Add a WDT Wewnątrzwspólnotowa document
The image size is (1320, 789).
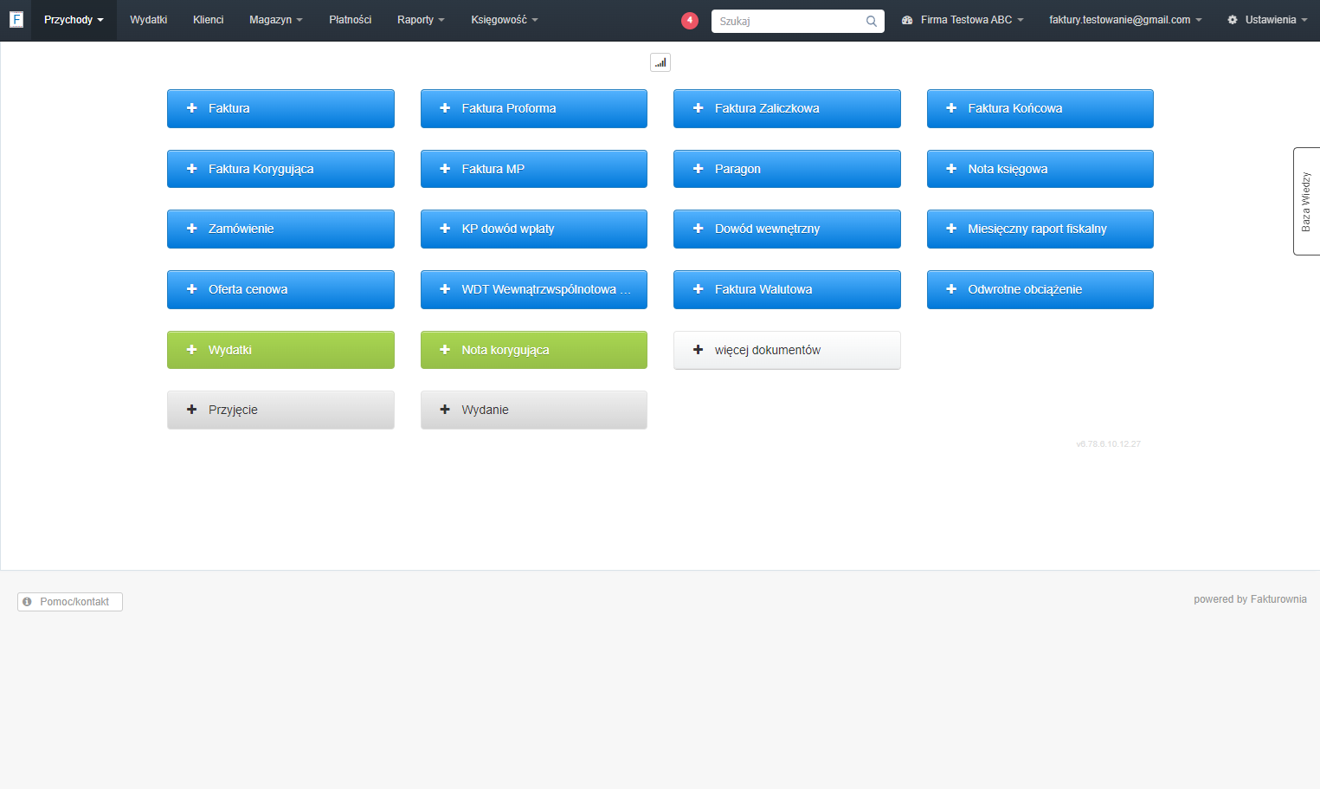534,289
